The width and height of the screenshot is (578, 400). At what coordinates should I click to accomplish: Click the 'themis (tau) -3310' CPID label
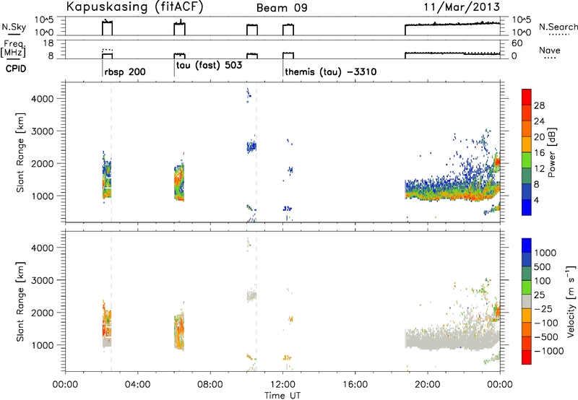point(331,71)
